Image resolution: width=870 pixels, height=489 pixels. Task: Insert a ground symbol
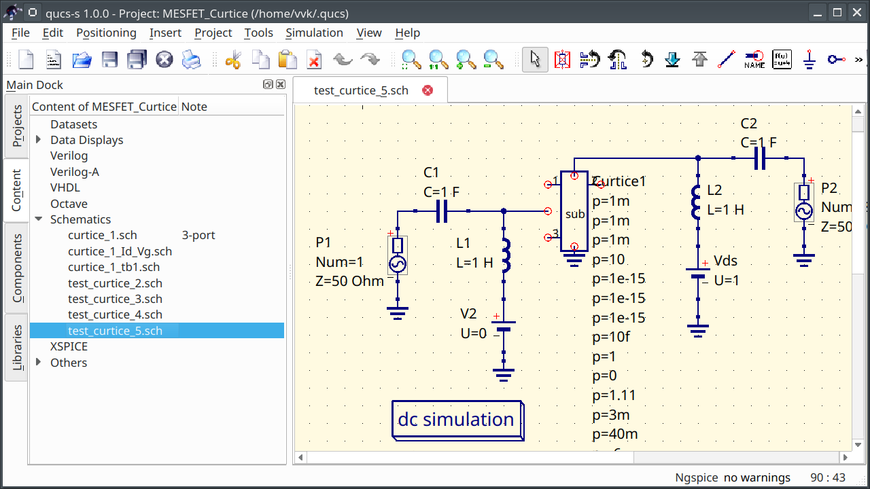809,60
